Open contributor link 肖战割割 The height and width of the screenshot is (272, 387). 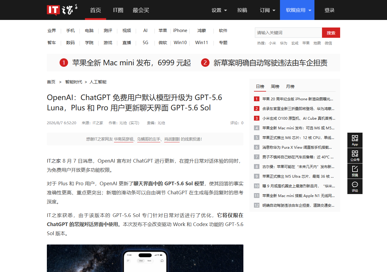pyautogui.click(x=172, y=139)
